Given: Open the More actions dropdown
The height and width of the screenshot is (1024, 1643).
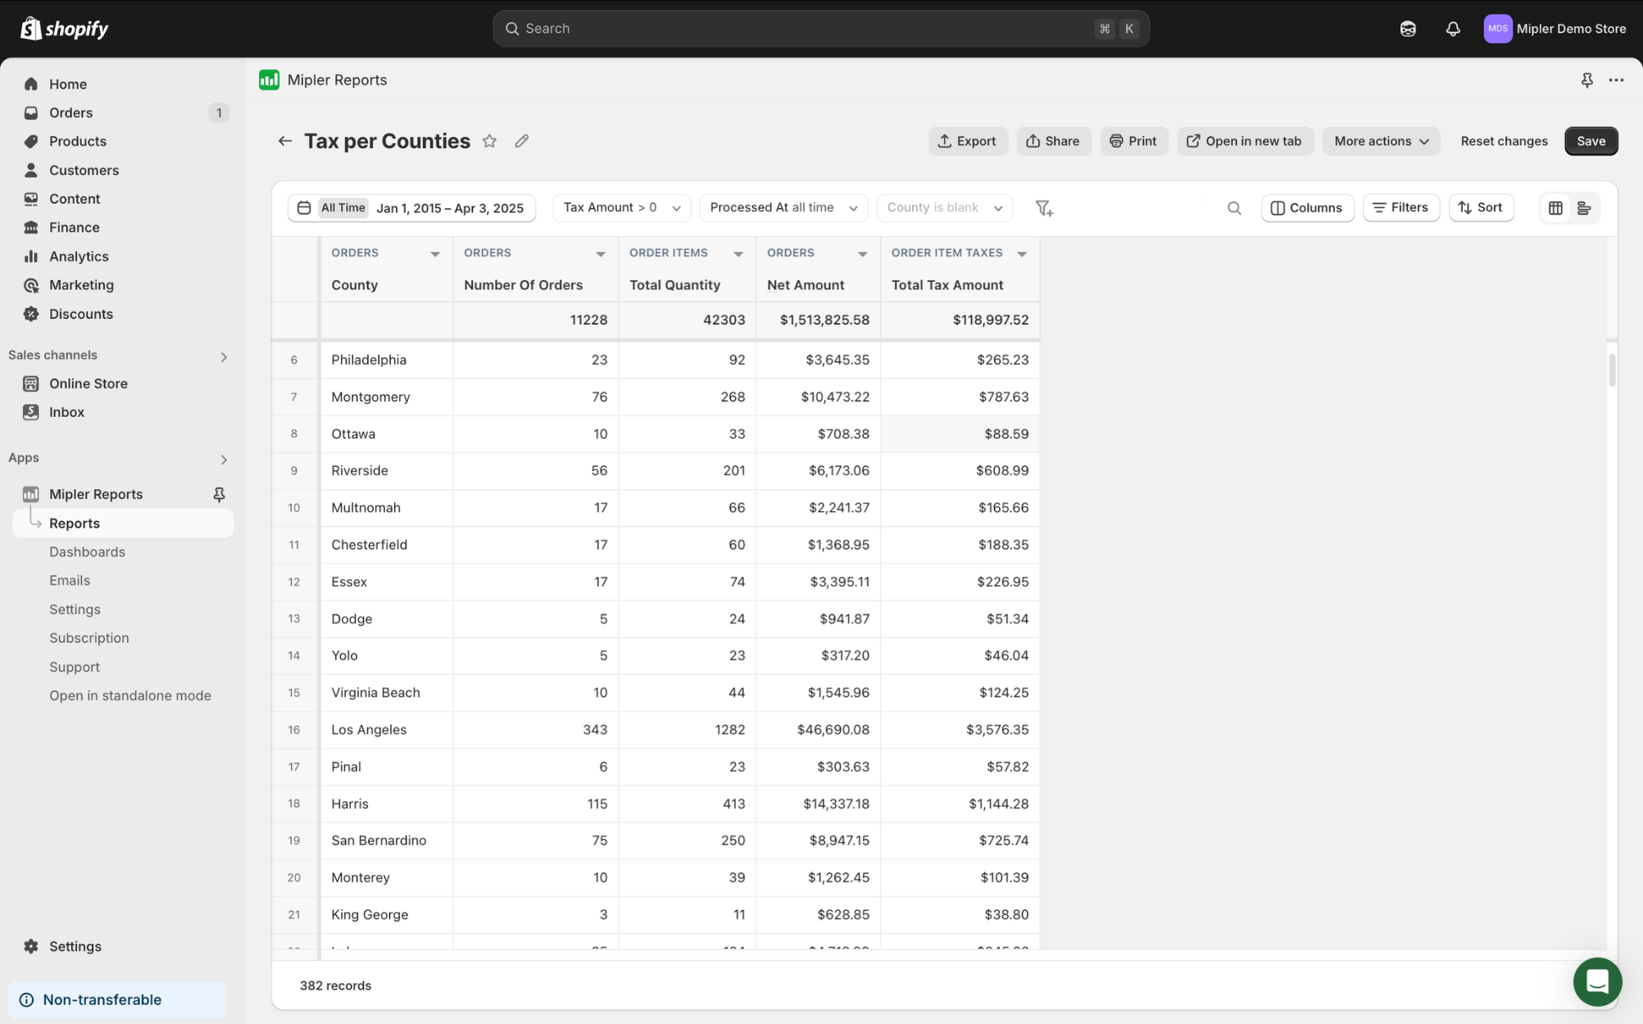Looking at the screenshot, I should pos(1380,141).
